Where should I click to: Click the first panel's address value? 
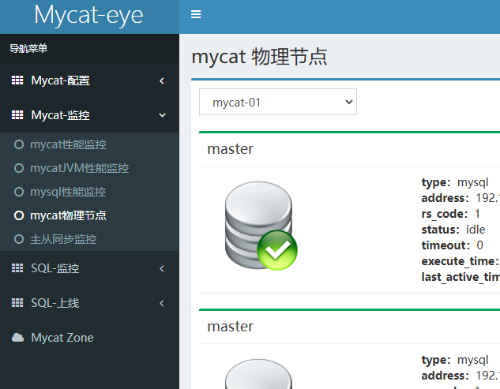[x=488, y=198]
